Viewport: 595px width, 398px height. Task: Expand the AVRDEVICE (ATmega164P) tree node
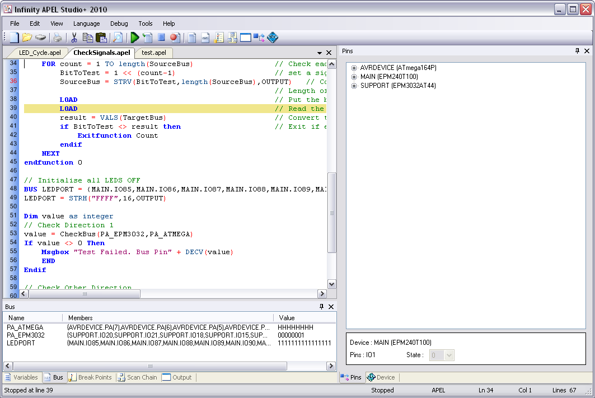(x=354, y=68)
